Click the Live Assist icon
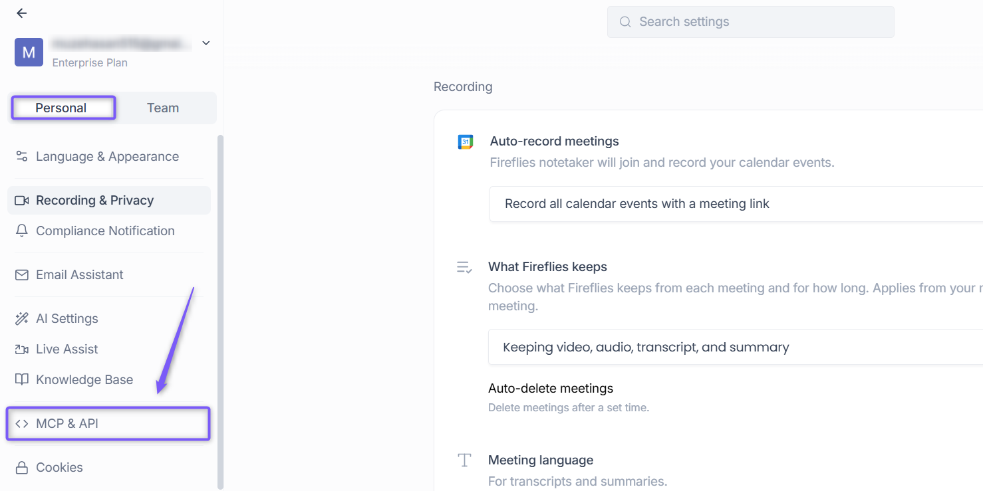Viewport: 983px width, 491px height. (x=22, y=349)
